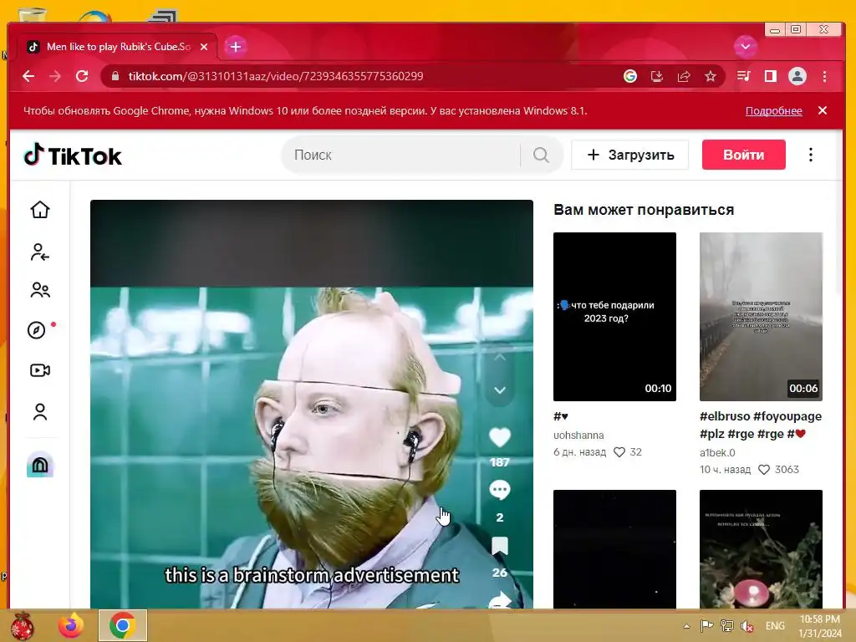Click the Chrome taskbar icon
Screen dimensions: 856x642
pos(122,625)
